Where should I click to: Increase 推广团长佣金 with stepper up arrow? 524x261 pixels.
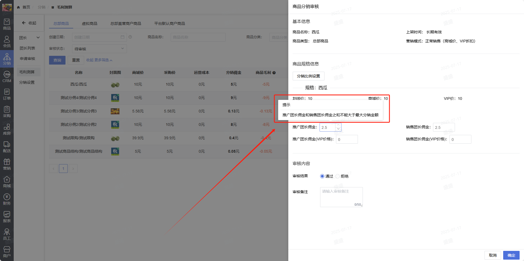(x=338, y=125)
